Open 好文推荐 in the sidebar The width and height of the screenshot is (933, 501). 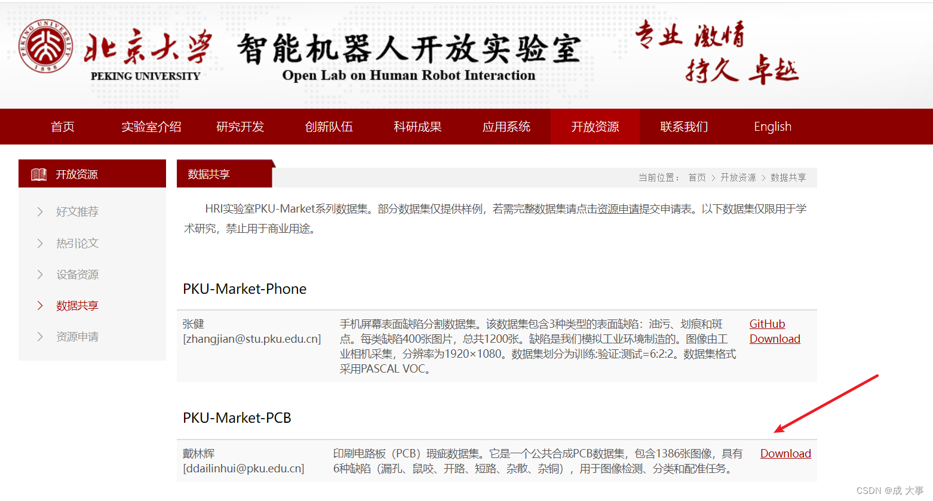pyautogui.click(x=77, y=211)
